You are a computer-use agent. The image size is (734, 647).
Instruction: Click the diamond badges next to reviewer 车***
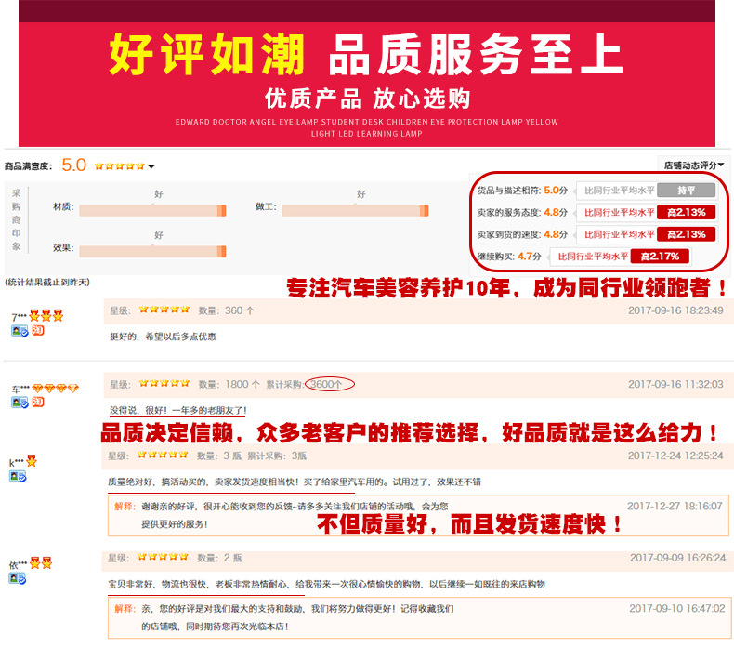55,388
